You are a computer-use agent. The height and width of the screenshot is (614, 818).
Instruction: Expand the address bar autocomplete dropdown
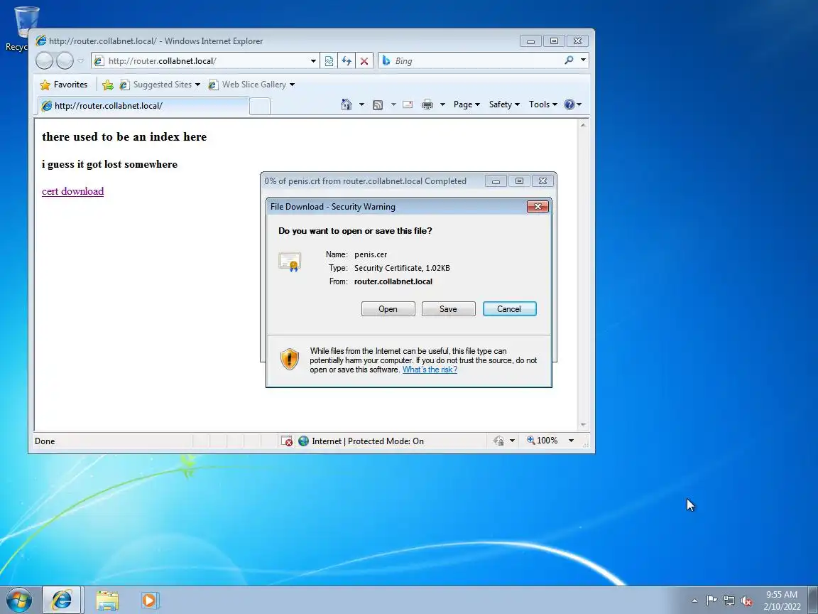(313, 60)
